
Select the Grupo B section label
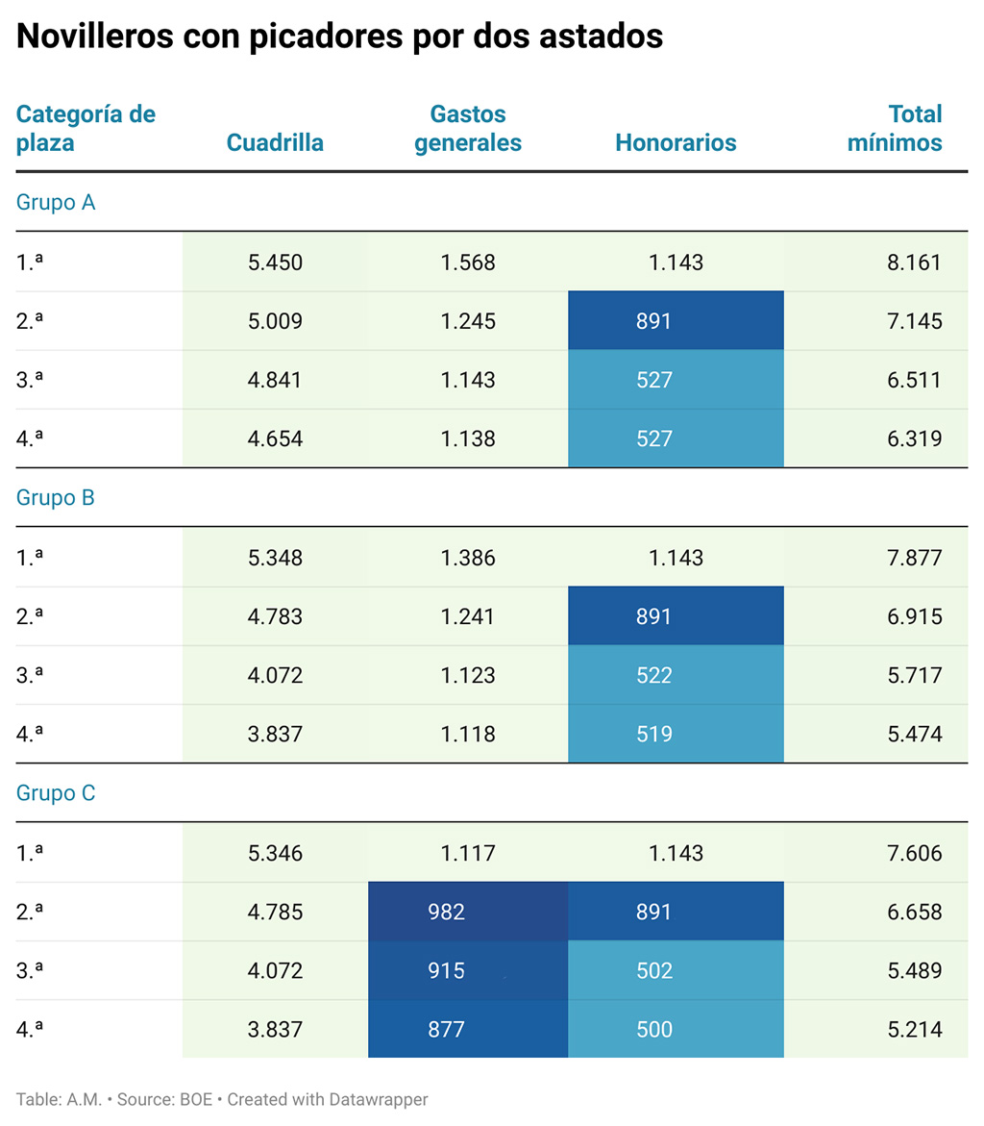coord(56,498)
